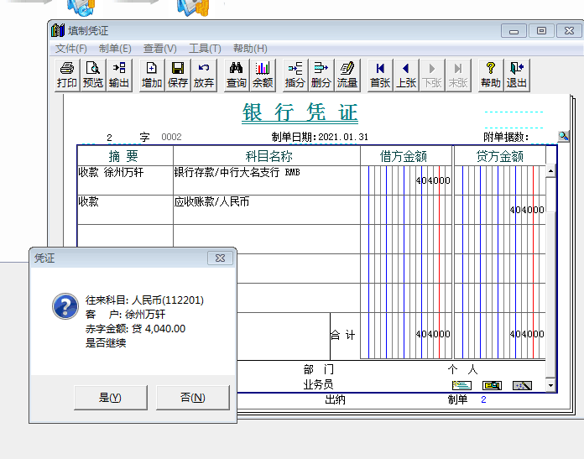Open the 查看(V) menu
Screen dimensions: 584x459
pos(159,49)
